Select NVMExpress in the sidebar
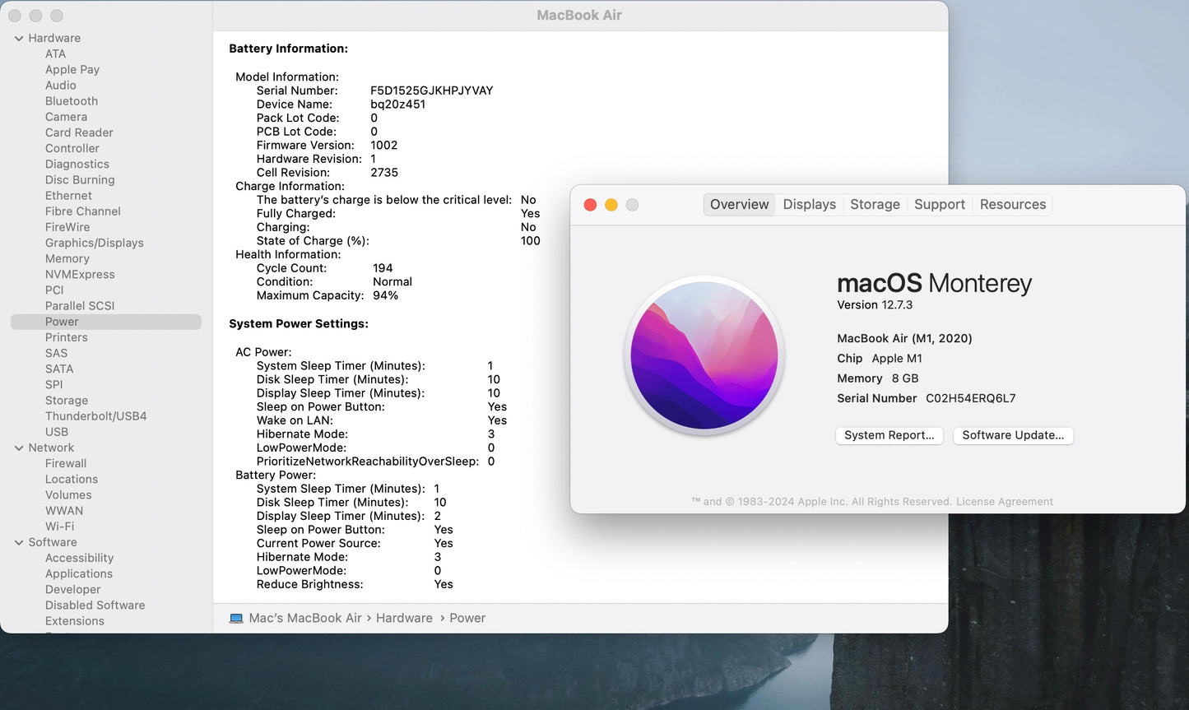Image resolution: width=1189 pixels, height=710 pixels. (80, 275)
